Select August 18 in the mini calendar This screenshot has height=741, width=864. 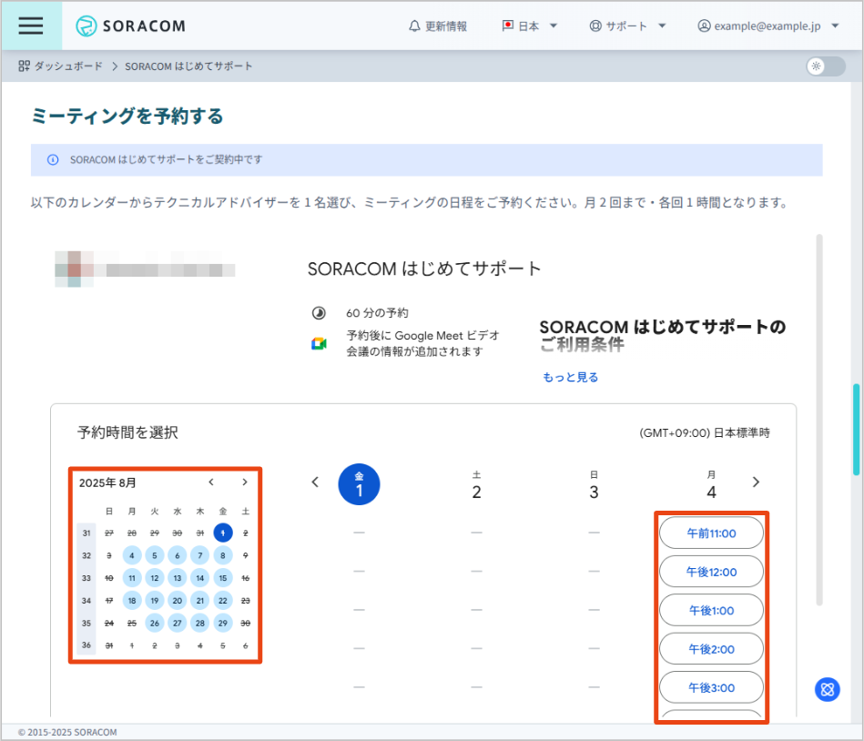(132, 601)
